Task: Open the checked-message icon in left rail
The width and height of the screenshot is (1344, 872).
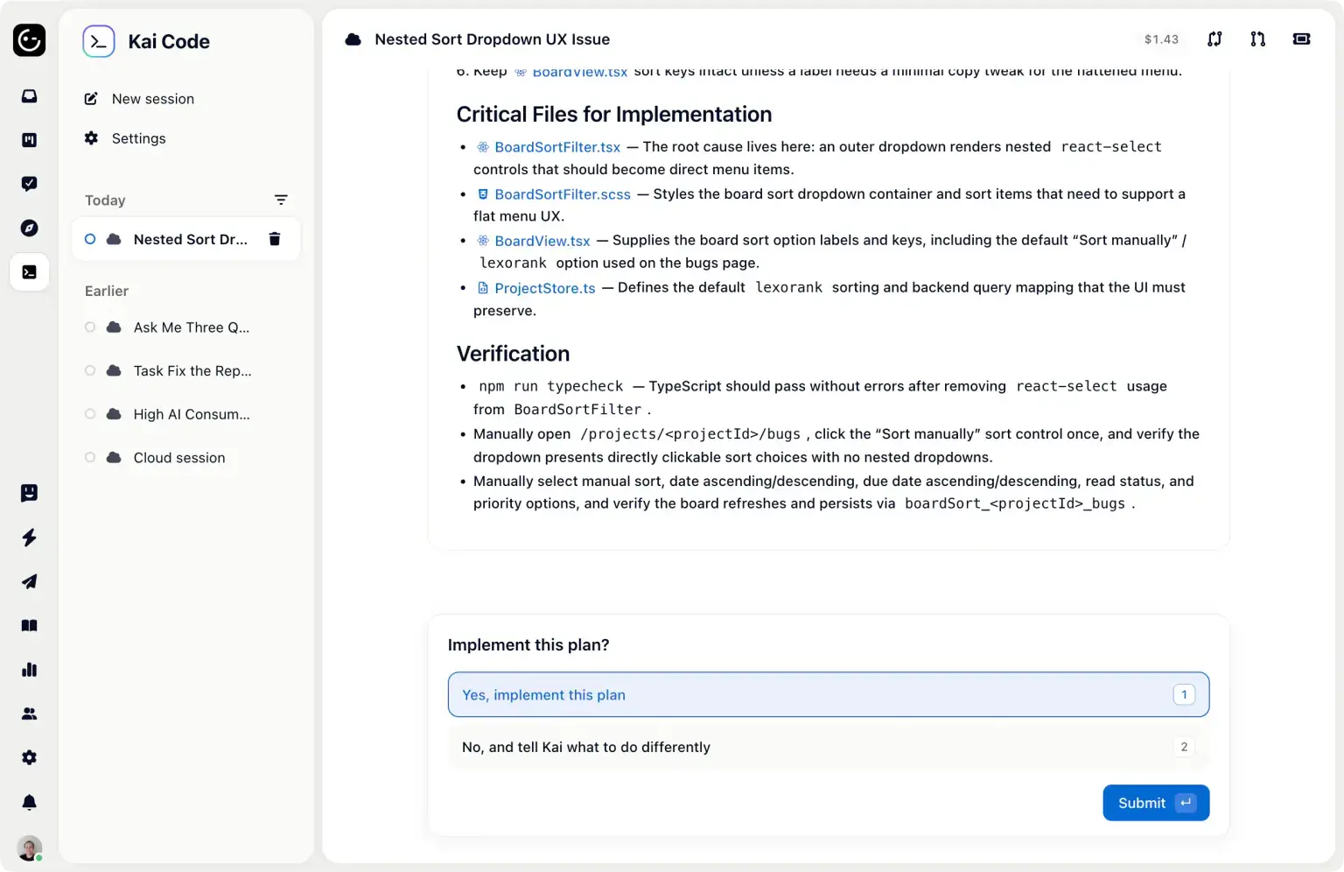Action: [29, 184]
